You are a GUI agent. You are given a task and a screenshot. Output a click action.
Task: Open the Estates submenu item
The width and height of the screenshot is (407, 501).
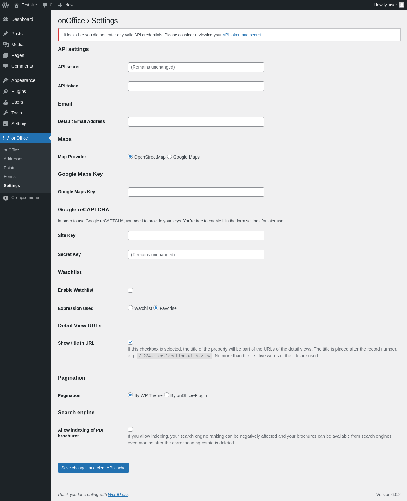coord(25,168)
